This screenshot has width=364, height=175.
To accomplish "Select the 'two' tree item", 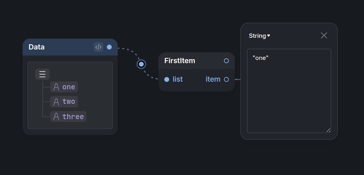I will pos(64,102).
